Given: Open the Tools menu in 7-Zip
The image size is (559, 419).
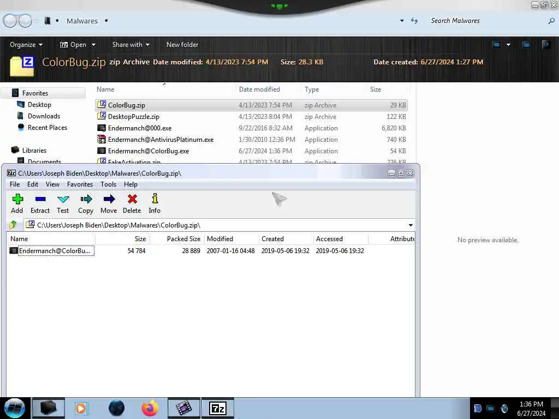Looking at the screenshot, I should (109, 184).
